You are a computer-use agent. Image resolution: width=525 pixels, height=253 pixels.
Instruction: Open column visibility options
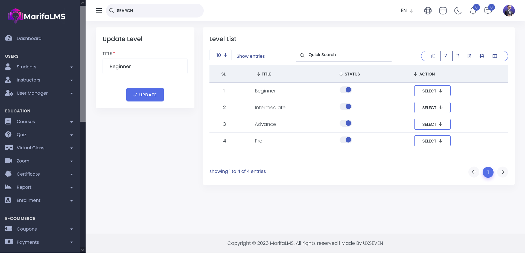[495, 56]
